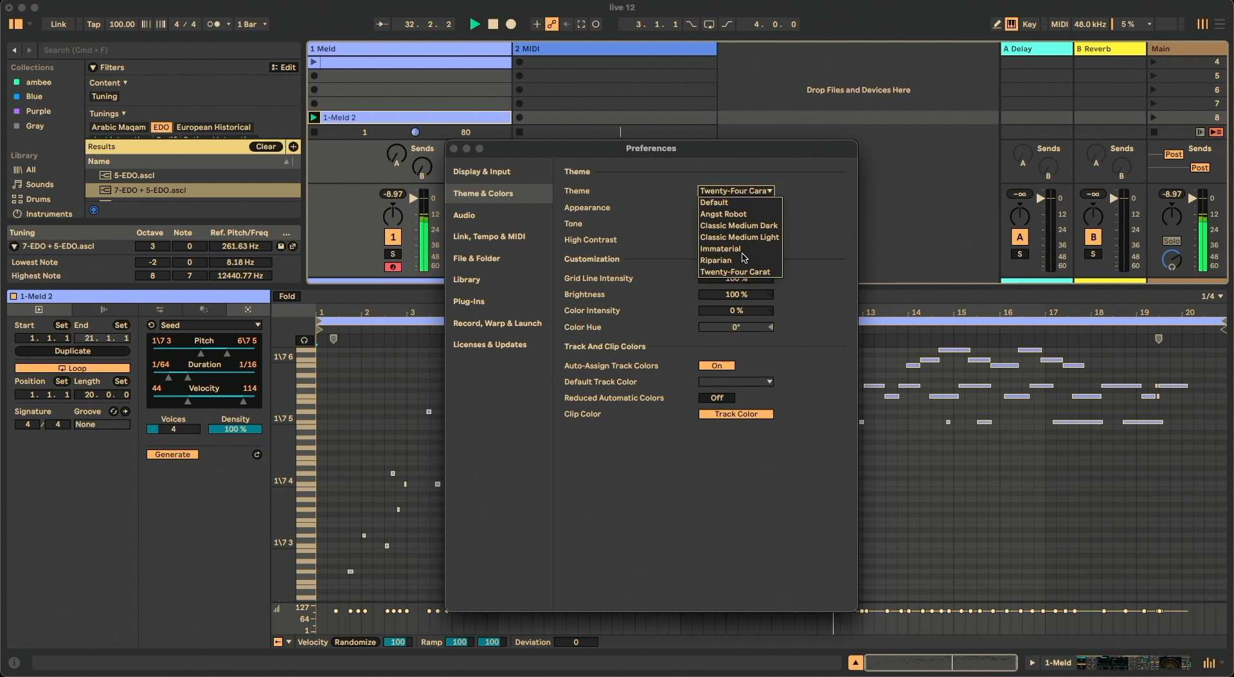
Task: Toggle Reduced Automatic Colors Off button
Action: tap(717, 398)
